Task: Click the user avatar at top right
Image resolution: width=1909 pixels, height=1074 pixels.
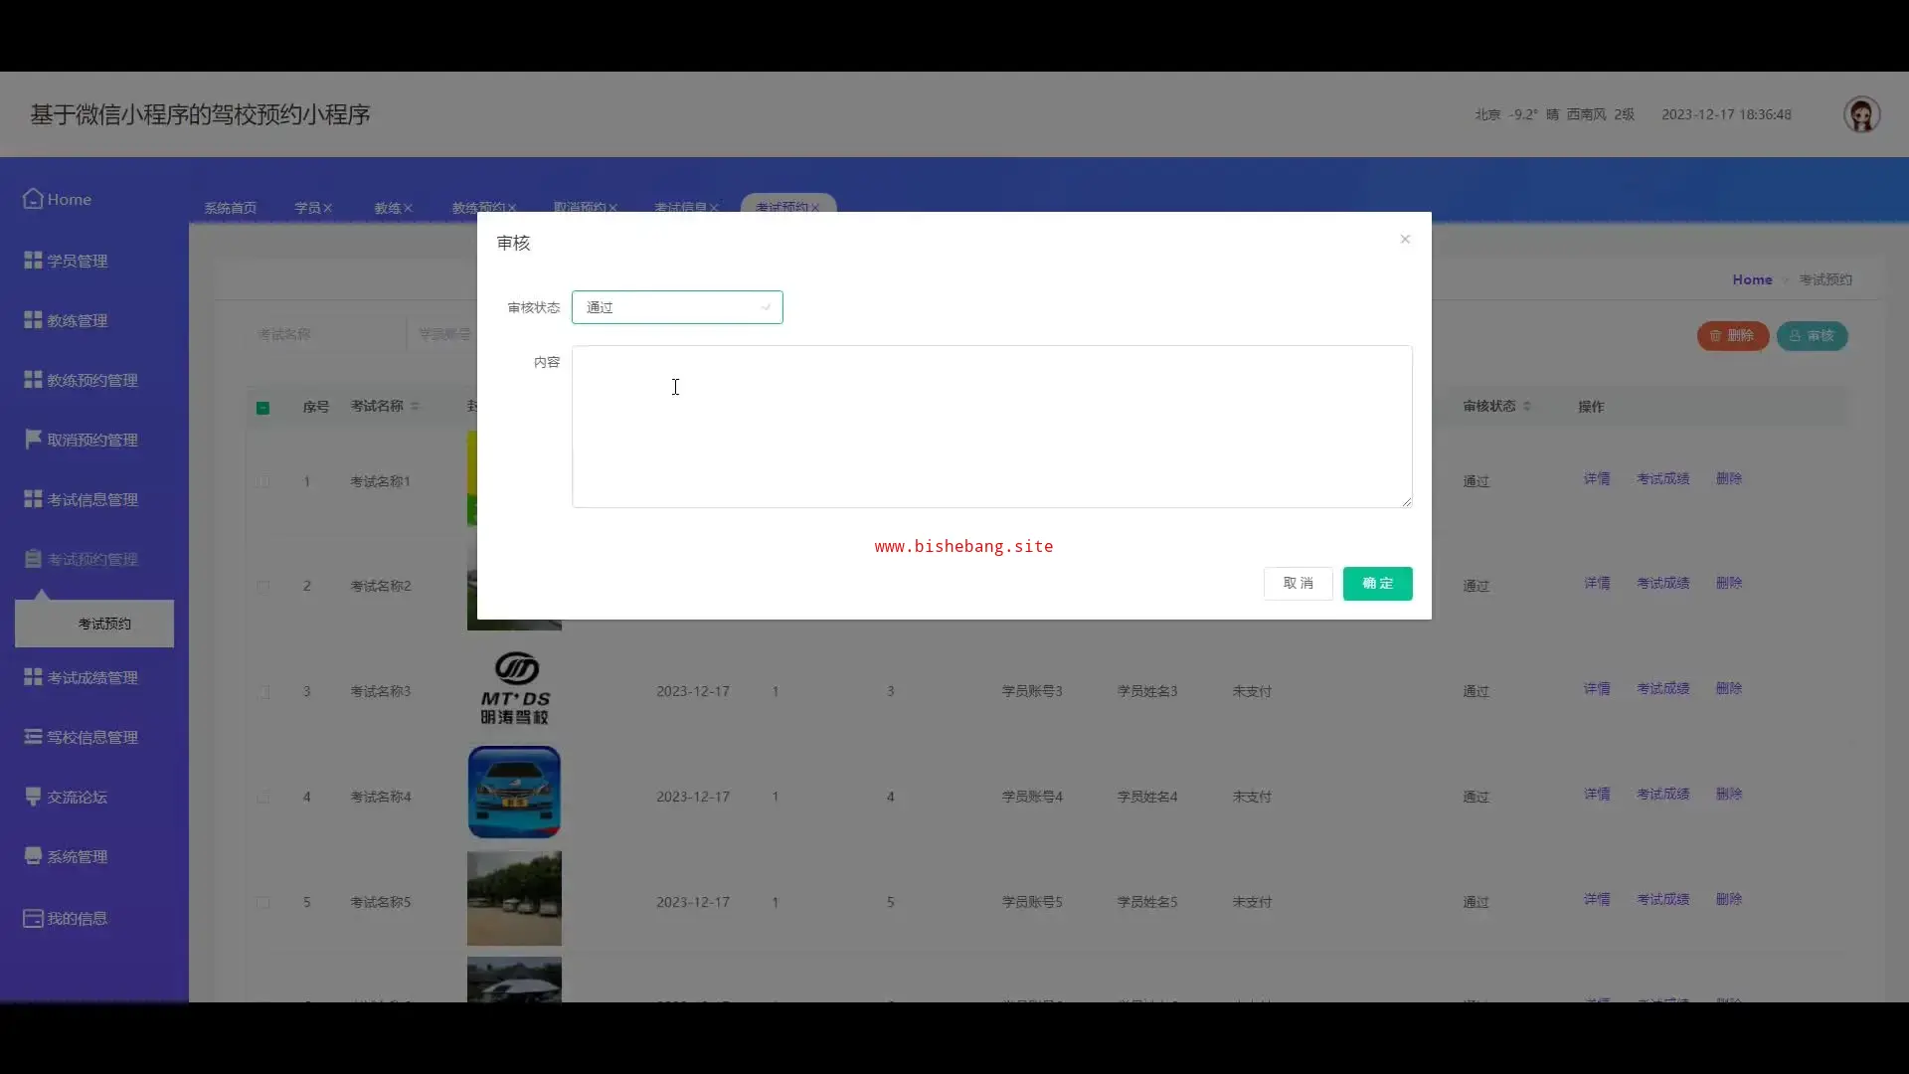Action: (x=1861, y=114)
